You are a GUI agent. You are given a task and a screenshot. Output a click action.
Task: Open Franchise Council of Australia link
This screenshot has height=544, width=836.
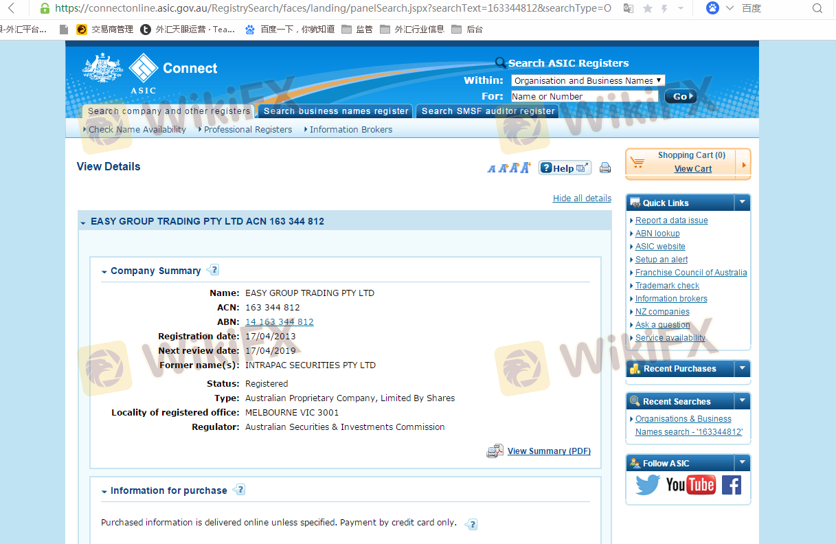click(691, 273)
